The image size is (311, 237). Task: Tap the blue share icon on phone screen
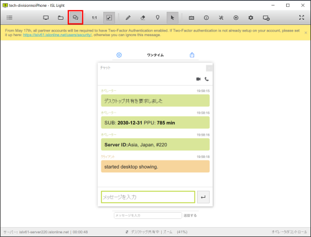point(192,55)
